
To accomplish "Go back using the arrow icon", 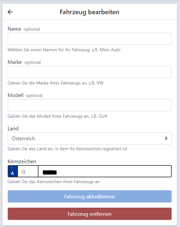I will click(10, 12).
